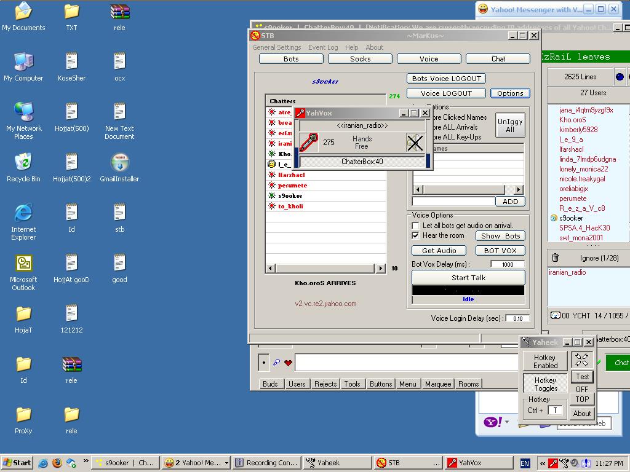The image size is (630, 472).
Task: Click the trash can icon beside Ignore
Action: pos(556,258)
